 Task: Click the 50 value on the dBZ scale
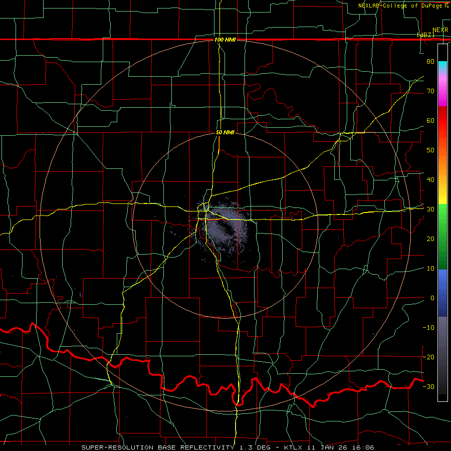(x=430, y=150)
